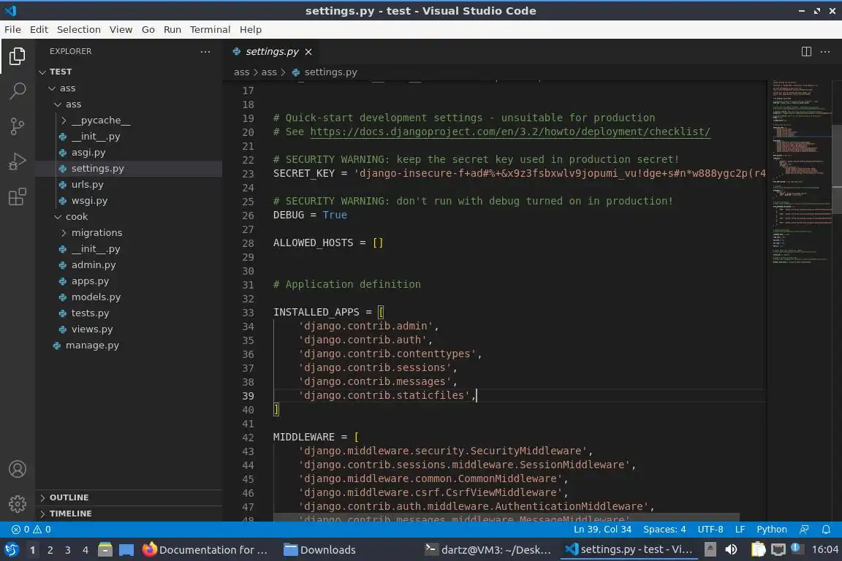Open the Selection menu
Viewport: 842px width, 561px height.
coord(78,29)
